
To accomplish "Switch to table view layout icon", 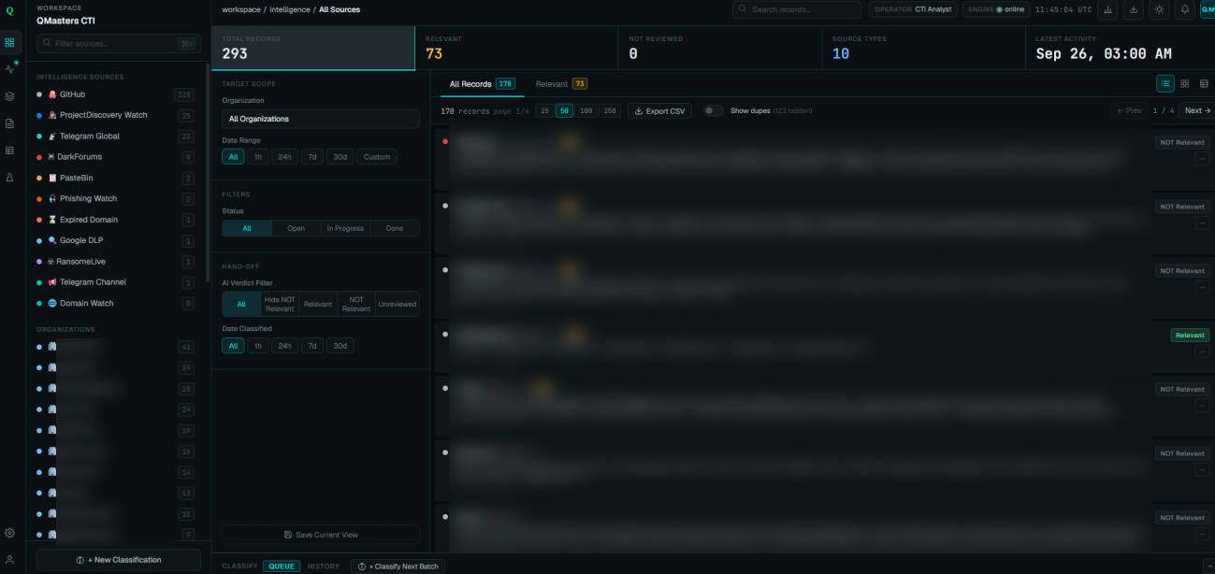I will 1204,83.
